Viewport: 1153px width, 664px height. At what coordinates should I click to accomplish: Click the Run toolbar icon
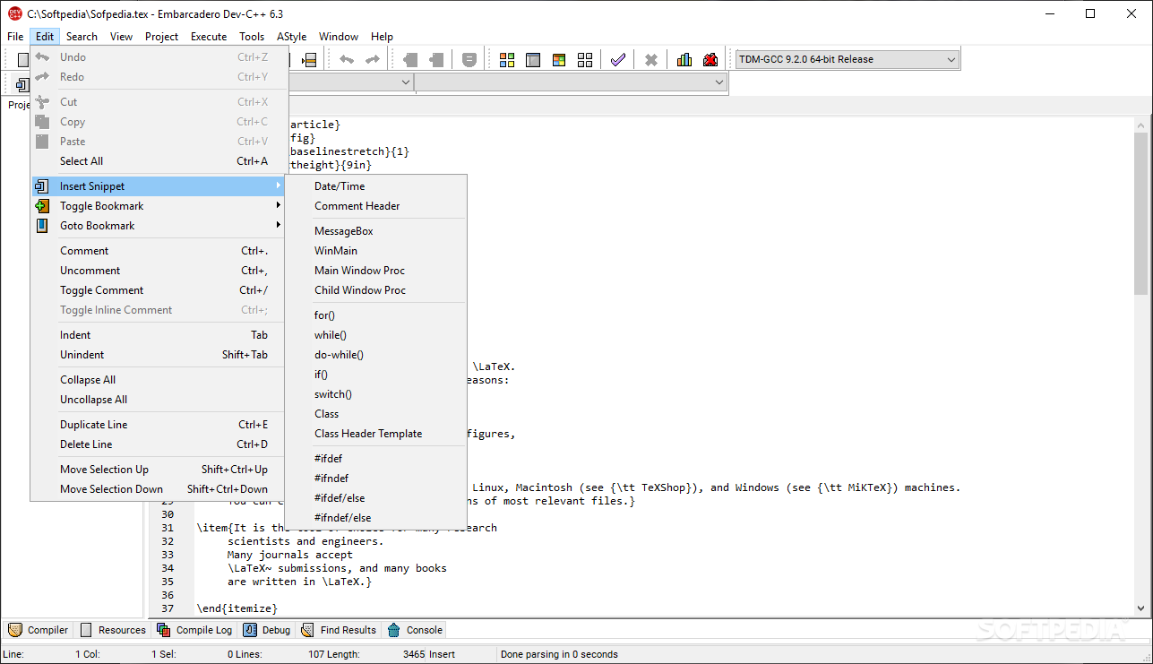(x=533, y=60)
